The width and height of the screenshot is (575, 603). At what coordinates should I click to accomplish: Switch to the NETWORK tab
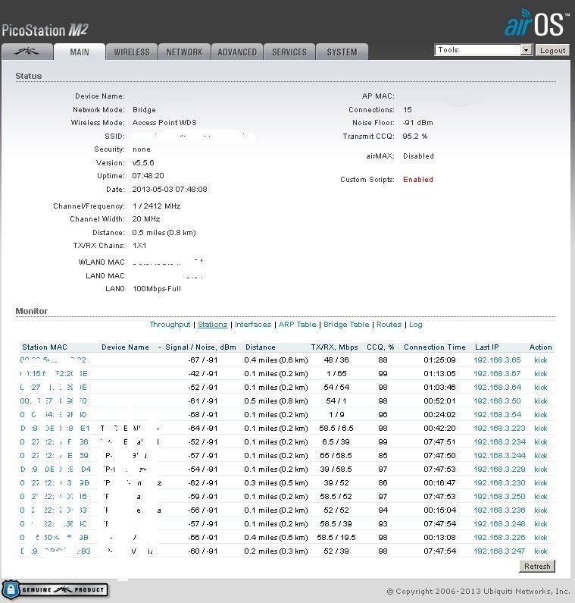click(184, 52)
